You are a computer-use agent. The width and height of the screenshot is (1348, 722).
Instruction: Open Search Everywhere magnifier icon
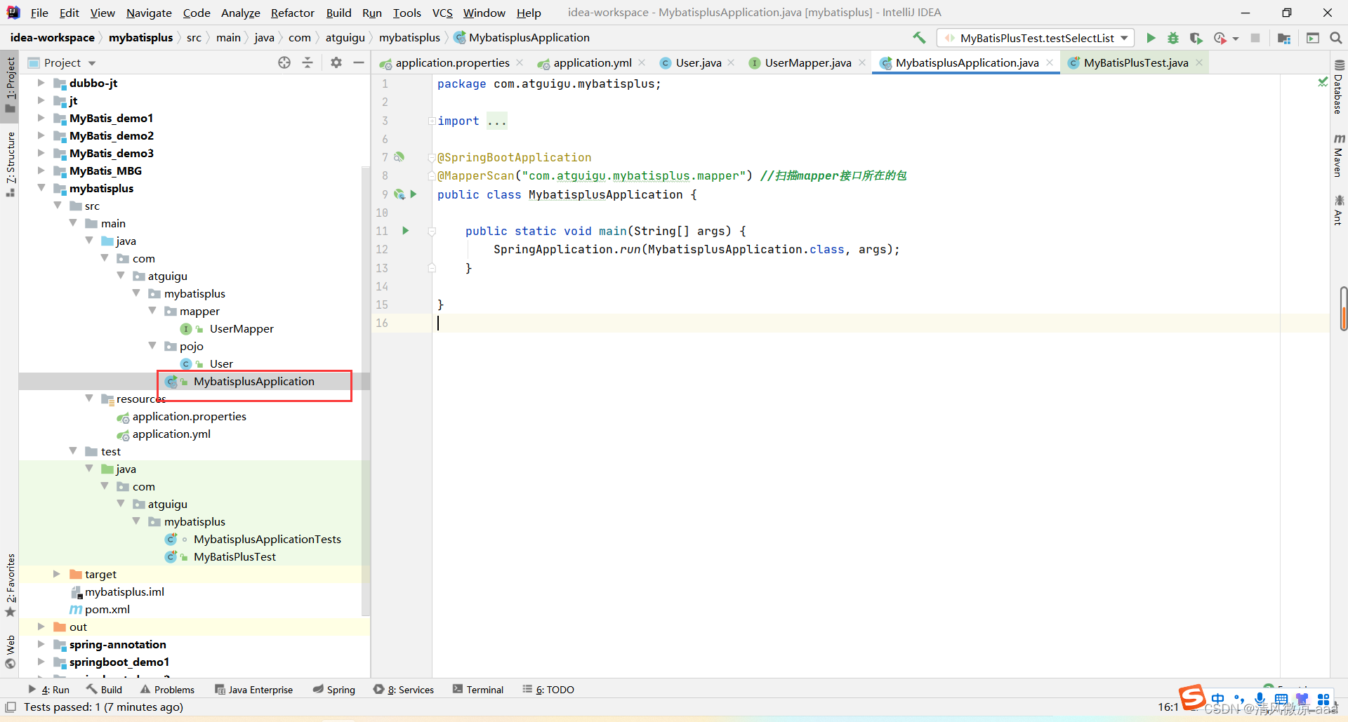pyautogui.click(x=1335, y=38)
